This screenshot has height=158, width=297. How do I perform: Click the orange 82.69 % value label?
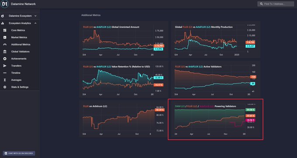[160, 110]
